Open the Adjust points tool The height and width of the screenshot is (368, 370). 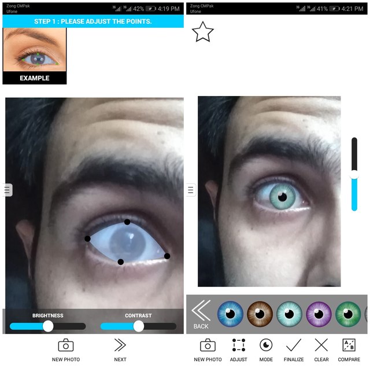(x=239, y=345)
